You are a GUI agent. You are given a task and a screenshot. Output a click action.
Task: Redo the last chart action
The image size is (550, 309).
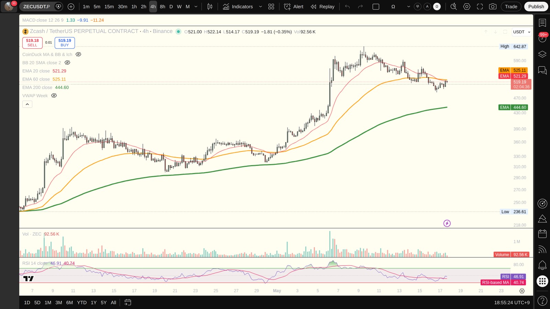click(360, 7)
